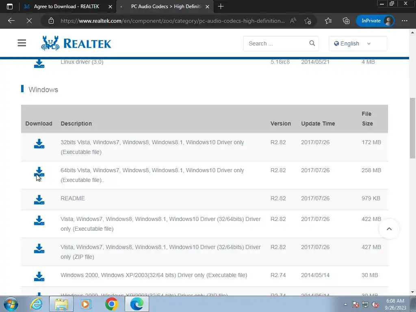
Task: View site information lock icon
Action: (x=51, y=21)
